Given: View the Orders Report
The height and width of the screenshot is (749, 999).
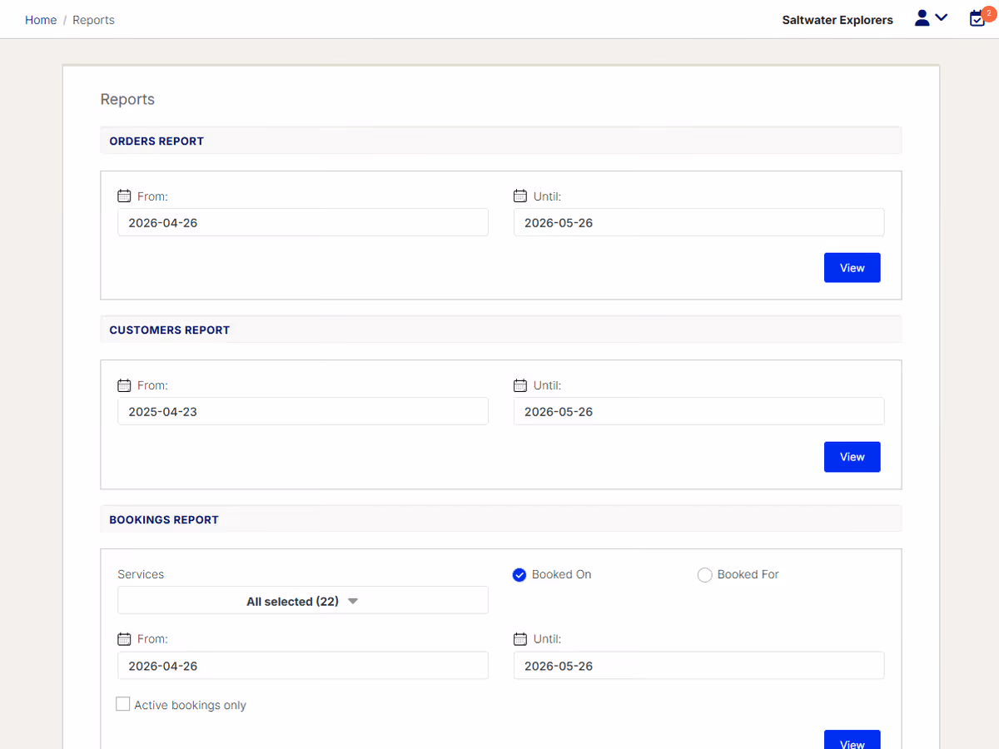Looking at the screenshot, I should click(x=852, y=268).
